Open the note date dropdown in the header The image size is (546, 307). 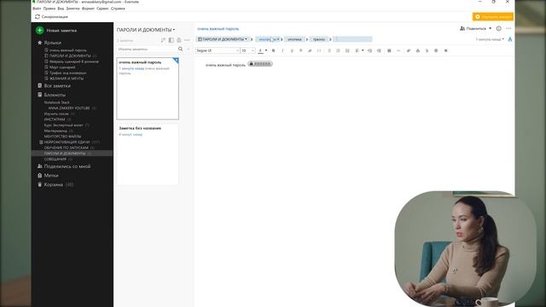(x=490, y=39)
